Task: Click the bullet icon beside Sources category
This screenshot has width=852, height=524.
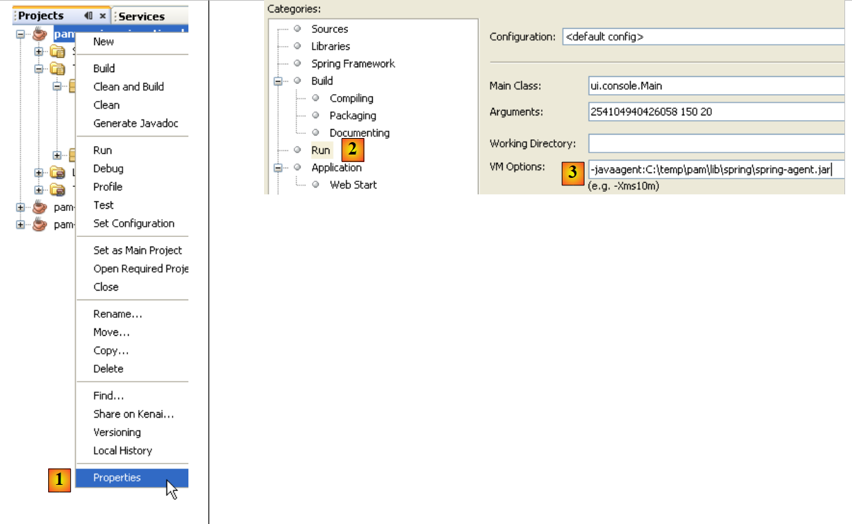Action: (x=298, y=29)
